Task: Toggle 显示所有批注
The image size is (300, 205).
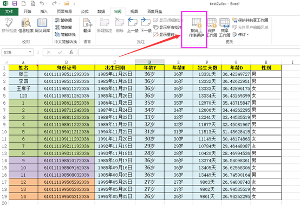Action: [168, 28]
